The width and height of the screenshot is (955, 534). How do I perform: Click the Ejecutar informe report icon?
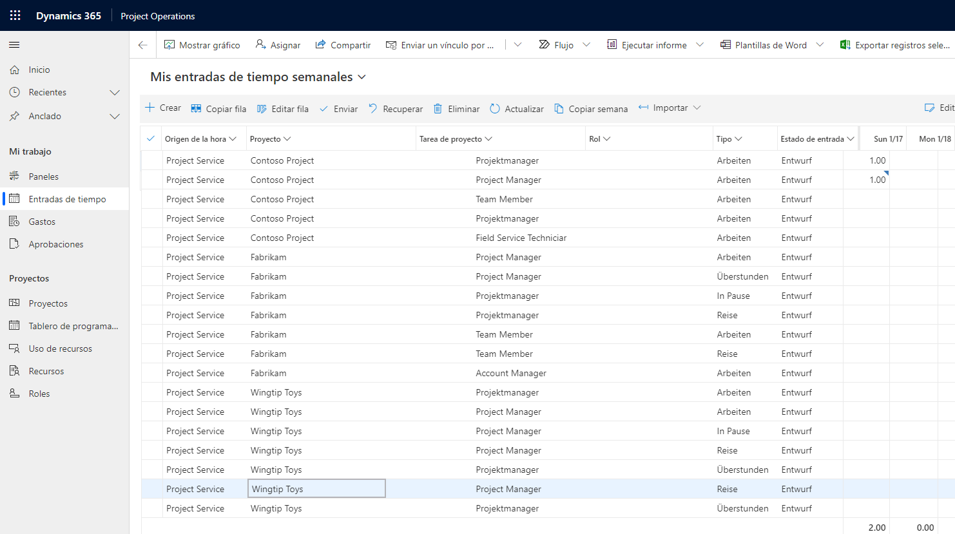(612, 44)
